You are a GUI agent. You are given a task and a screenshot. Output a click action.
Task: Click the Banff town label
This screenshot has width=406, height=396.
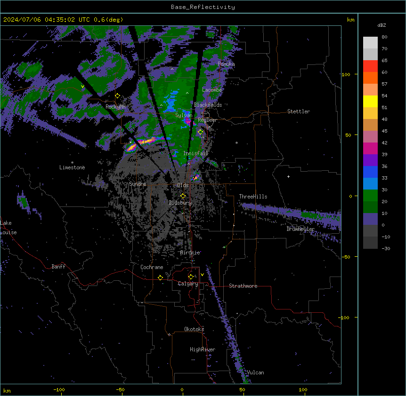58,267
